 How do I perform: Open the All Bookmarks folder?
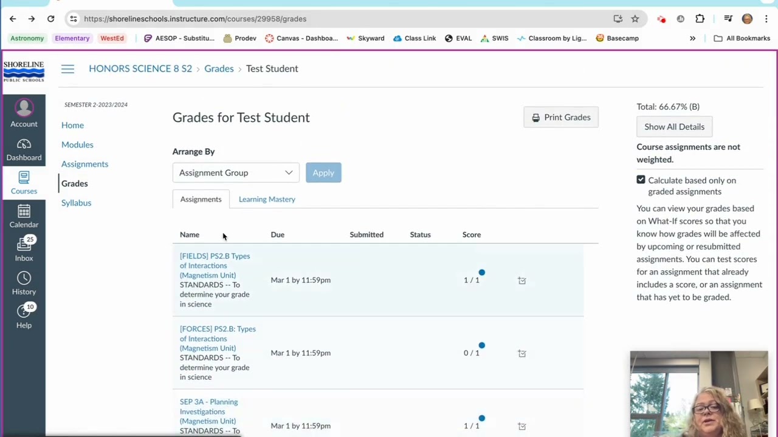pos(742,38)
